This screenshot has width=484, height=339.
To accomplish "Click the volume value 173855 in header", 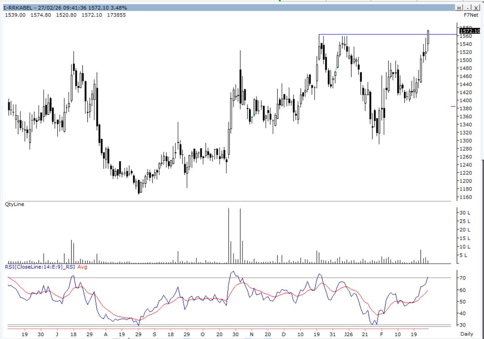I will pos(116,15).
